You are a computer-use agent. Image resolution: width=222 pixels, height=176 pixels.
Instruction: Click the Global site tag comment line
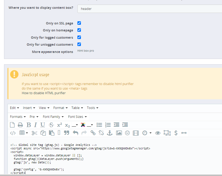tap(53, 145)
